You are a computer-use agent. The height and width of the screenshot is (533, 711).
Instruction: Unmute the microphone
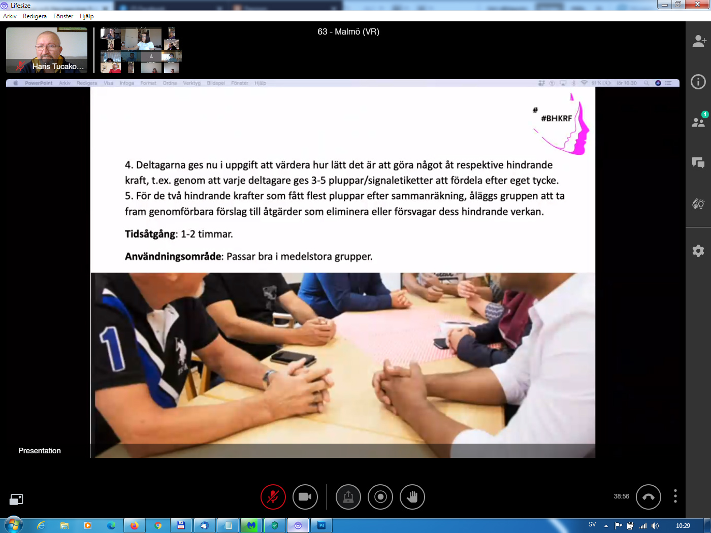273,497
